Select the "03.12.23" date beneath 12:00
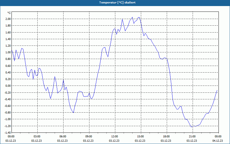Screen dimensions: 230x144 (x=114, y=141)
